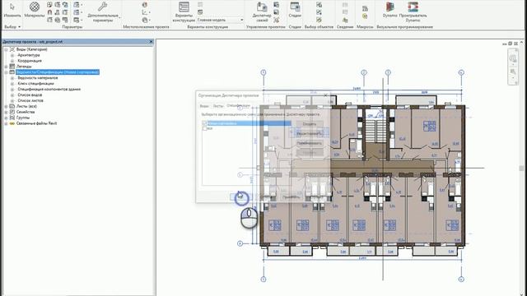Image resolution: width=527 pixels, height=296 pixels.
Task: Open Диспетчер связей manage links
Action: pyautogui.click(x=262, y=12)
